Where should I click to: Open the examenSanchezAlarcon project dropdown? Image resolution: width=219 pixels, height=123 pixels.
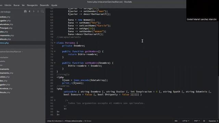tap(11, 52)
